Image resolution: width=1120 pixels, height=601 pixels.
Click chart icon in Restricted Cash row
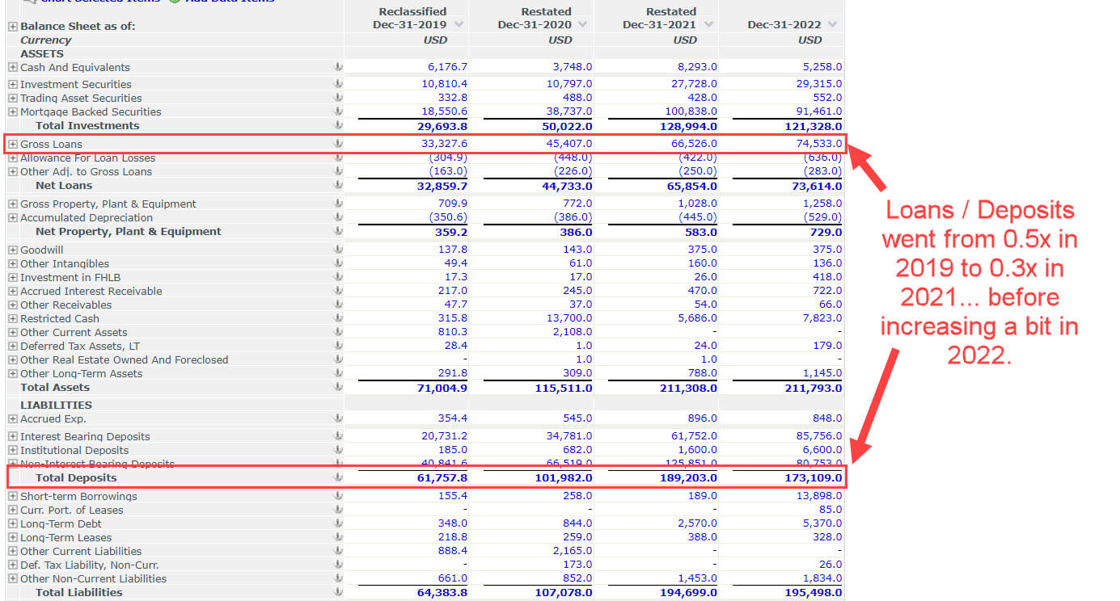[x=338, y=318]
